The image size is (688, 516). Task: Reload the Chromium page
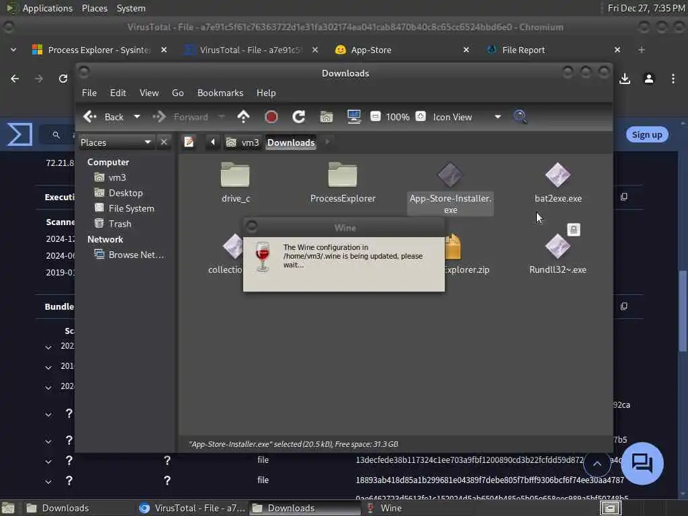[63, 79]
